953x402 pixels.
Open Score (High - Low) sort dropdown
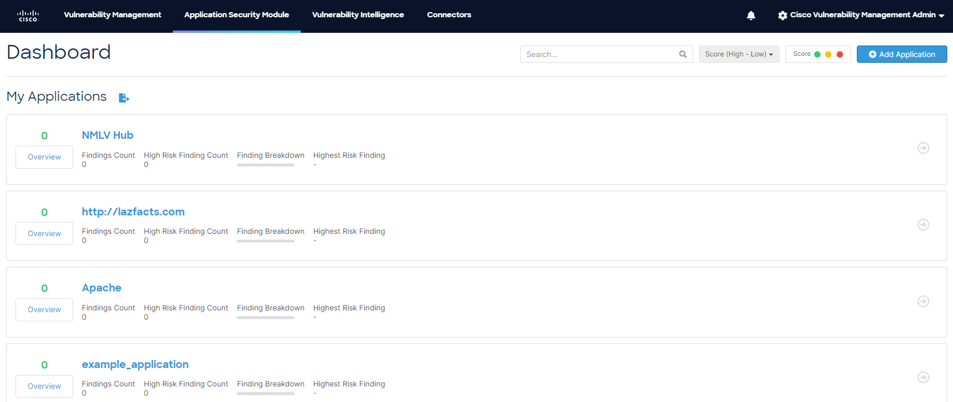pyautogui.click(x=739, y=54)
